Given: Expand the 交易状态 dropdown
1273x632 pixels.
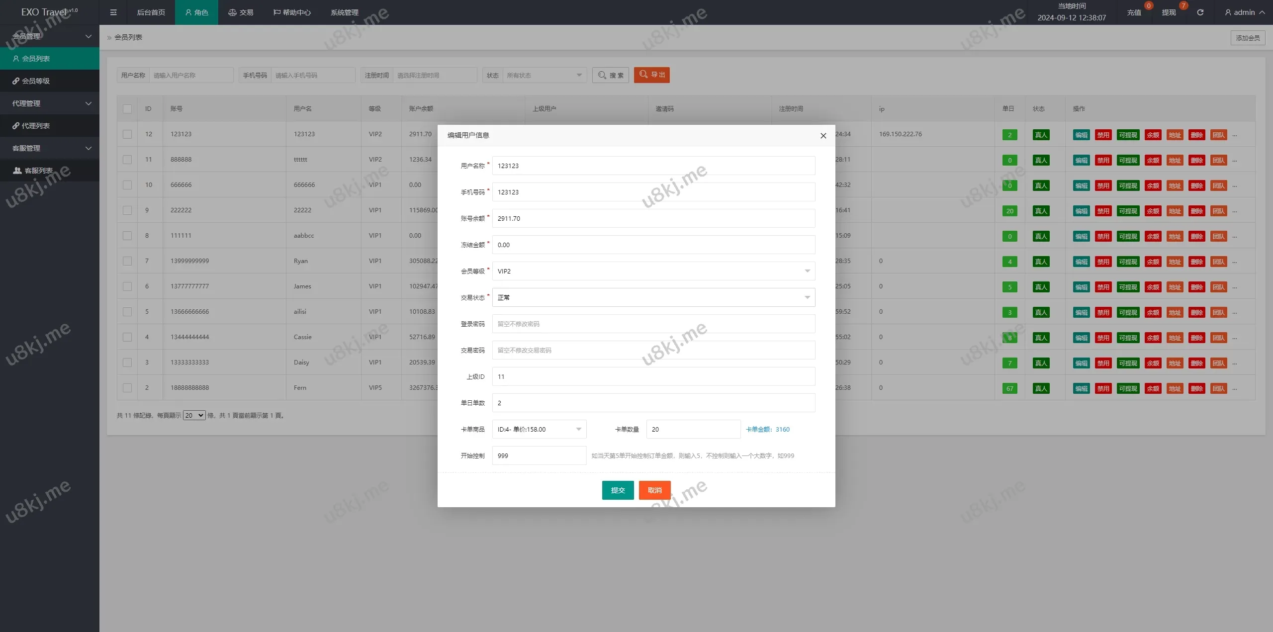Looking at the screenshot, I should coord(653,297).
